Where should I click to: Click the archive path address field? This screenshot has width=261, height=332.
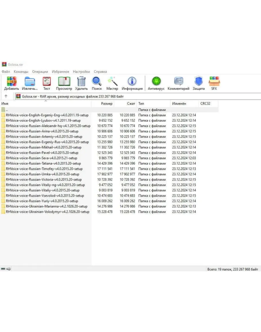coord(138,96)
